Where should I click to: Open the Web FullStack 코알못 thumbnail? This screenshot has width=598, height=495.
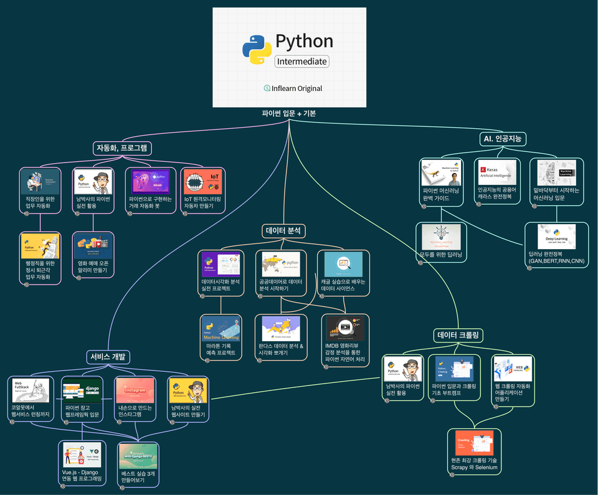coord(31,390)
